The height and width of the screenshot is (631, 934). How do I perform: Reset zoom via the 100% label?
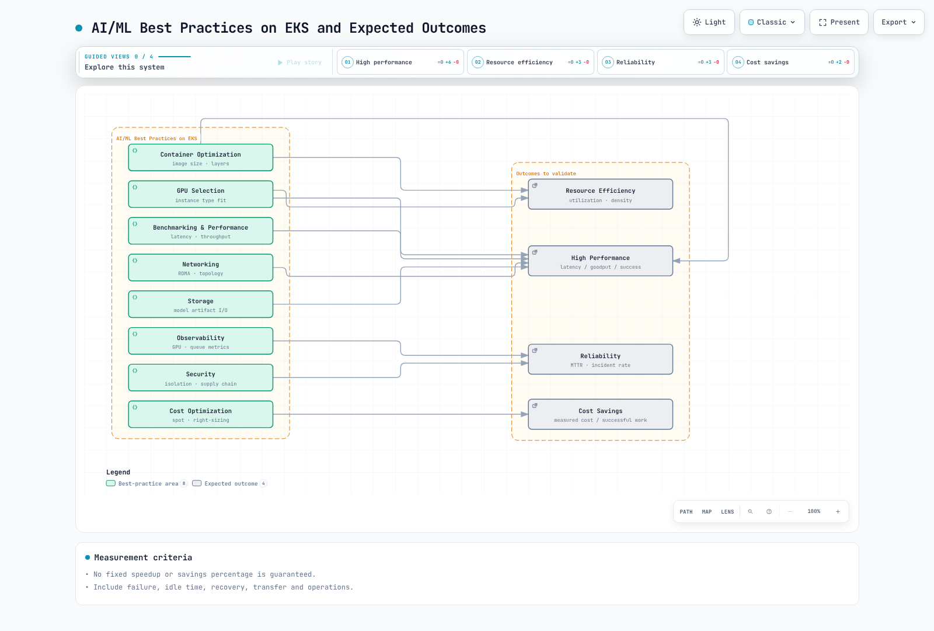coord(814,512)
